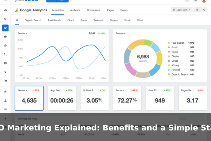The image size is (211, 141).
Task: Open the Last 7 Days date dropdown
Action: 181,10
